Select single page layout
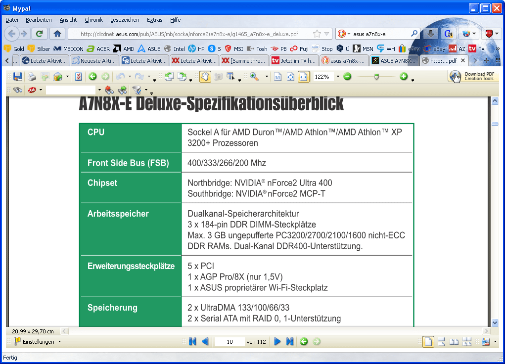 pos(428,341)
